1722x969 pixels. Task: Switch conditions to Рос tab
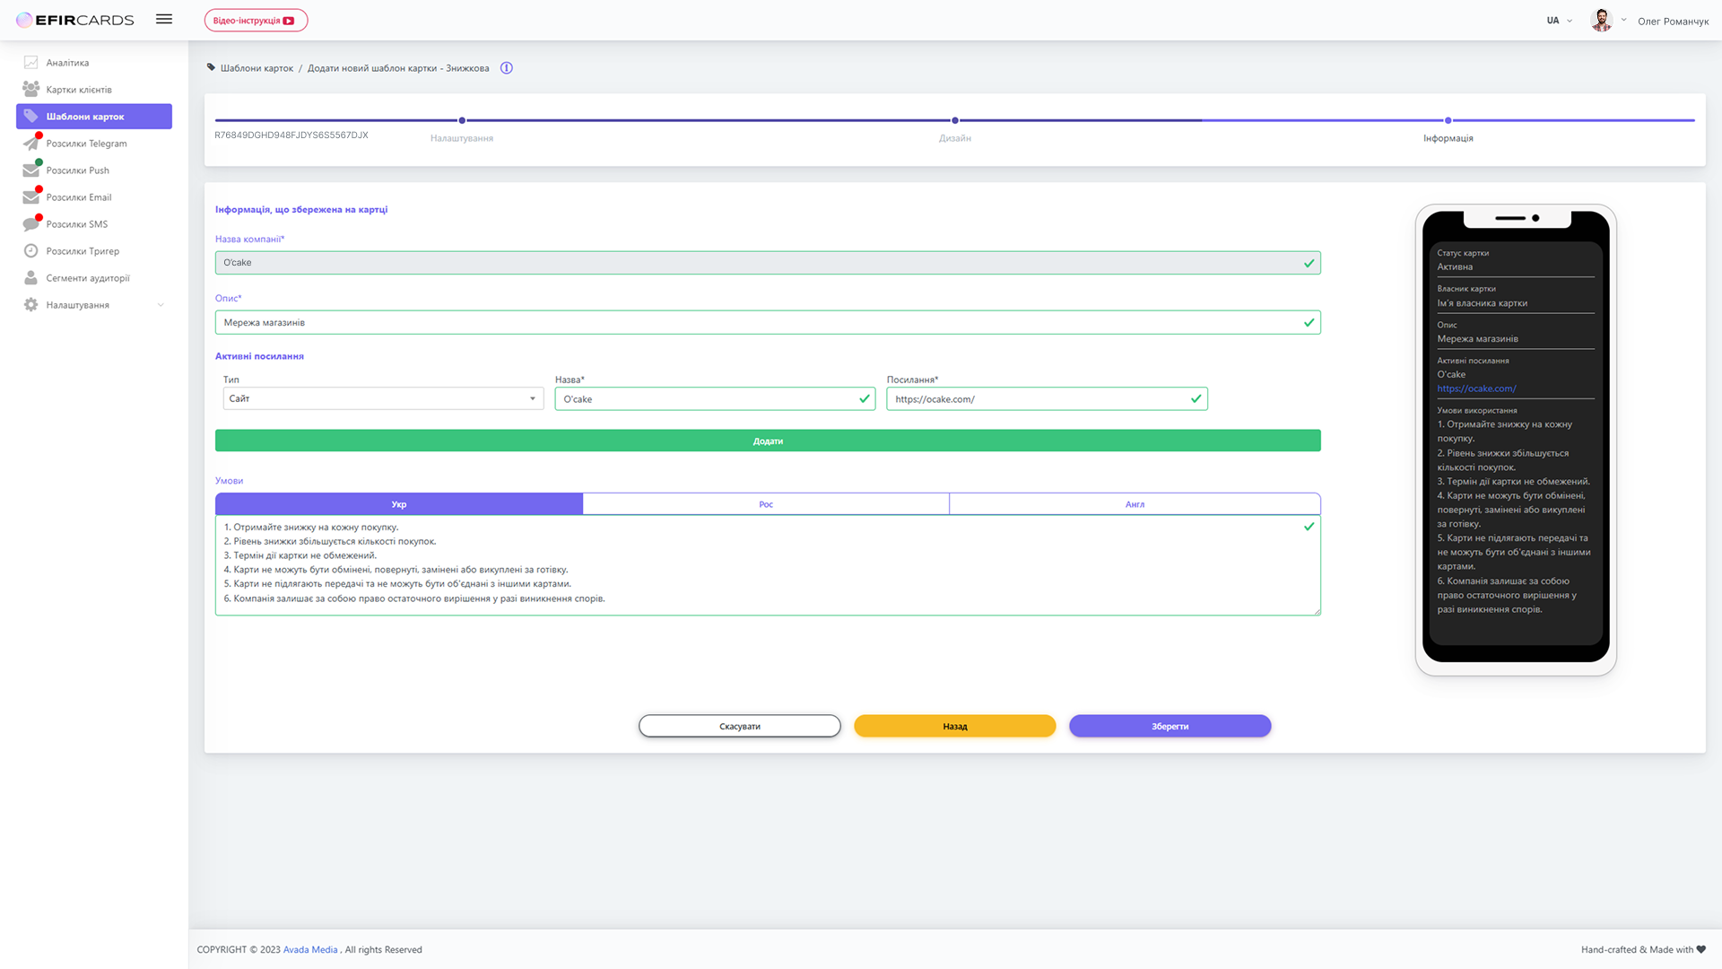pyautogui.click(x=766, y=504)
